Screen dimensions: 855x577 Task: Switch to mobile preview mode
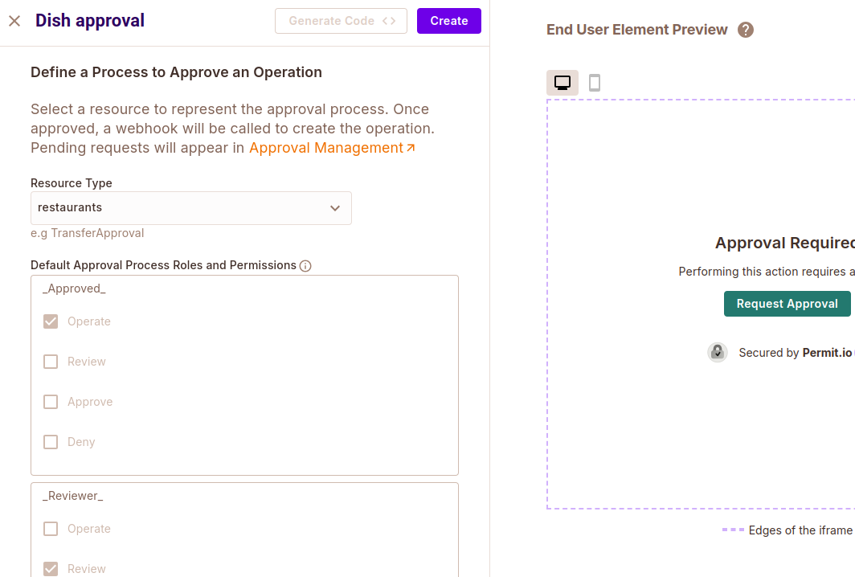(x=595, y=83)
